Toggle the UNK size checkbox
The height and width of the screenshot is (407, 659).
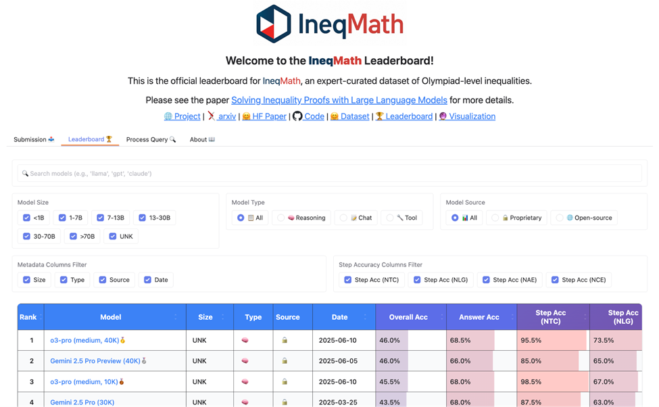(113, 237)
